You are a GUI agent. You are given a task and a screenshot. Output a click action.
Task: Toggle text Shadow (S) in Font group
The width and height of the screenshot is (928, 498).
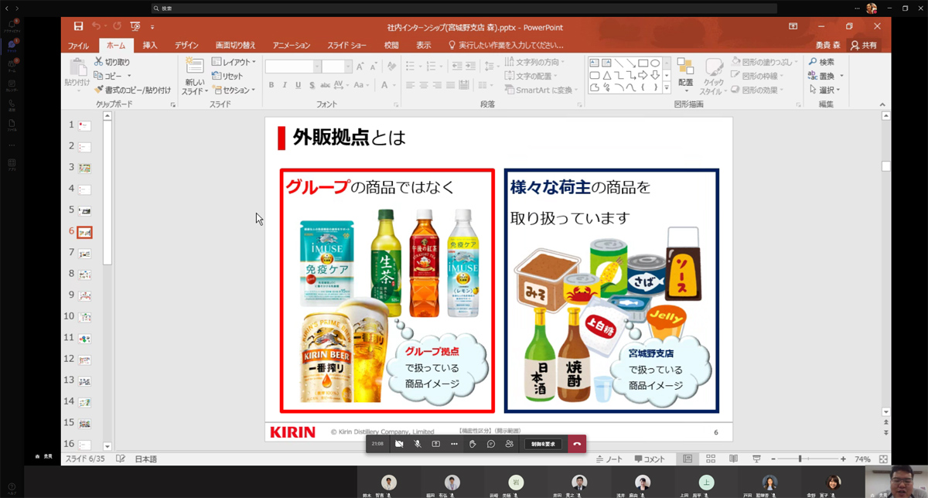[x=312, y=85]
